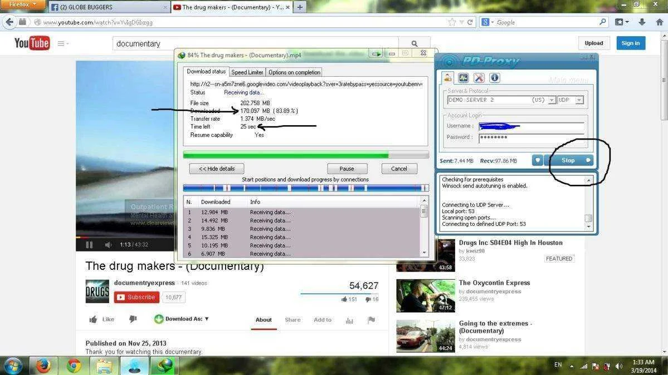Image resolution: width=668 pixels, height=375 pixels.
Task: Click the download progress bar
Action: pyautogui.click(x=306, y=155)
